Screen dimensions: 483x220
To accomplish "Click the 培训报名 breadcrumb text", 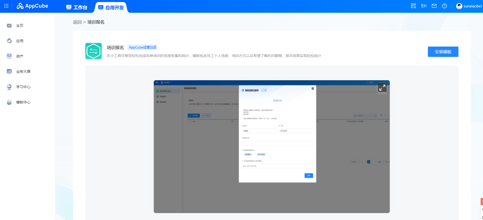I will click(96, 22).
